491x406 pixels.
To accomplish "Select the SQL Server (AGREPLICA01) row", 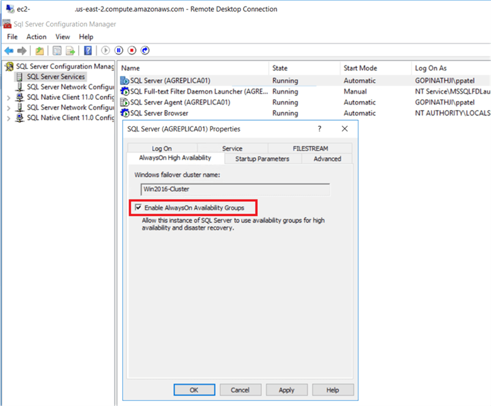I will (x=305, y=80).
